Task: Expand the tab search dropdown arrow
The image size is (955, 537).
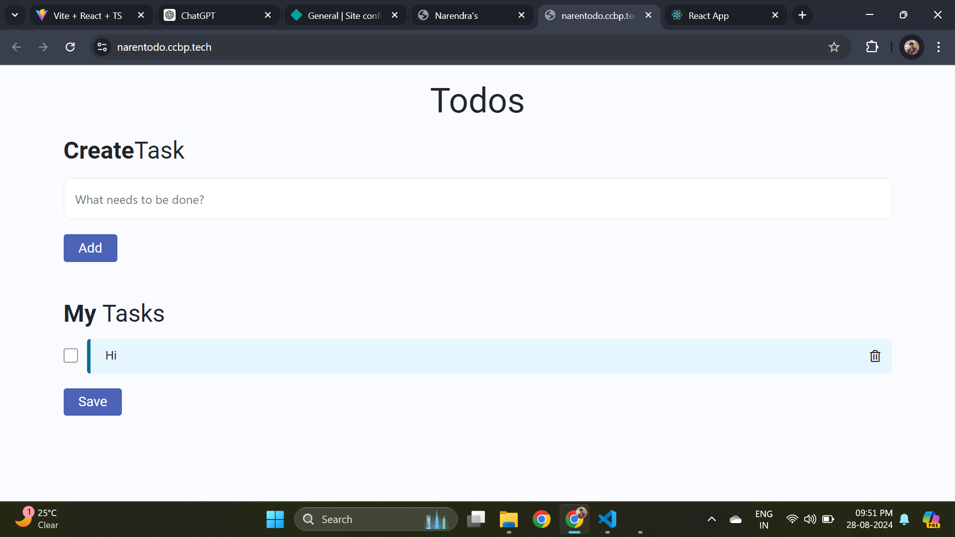Action: coord(15,15)
